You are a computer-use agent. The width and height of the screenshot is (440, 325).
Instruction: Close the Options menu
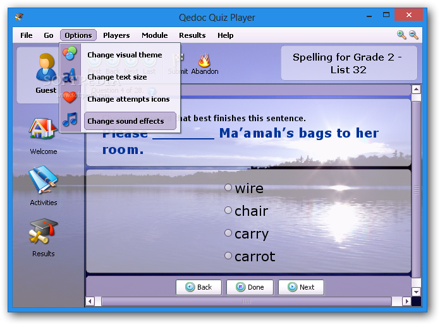coord(78,35)
